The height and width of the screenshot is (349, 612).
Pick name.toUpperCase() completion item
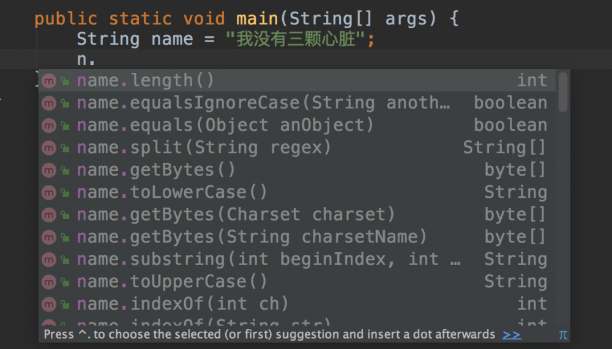172,282
